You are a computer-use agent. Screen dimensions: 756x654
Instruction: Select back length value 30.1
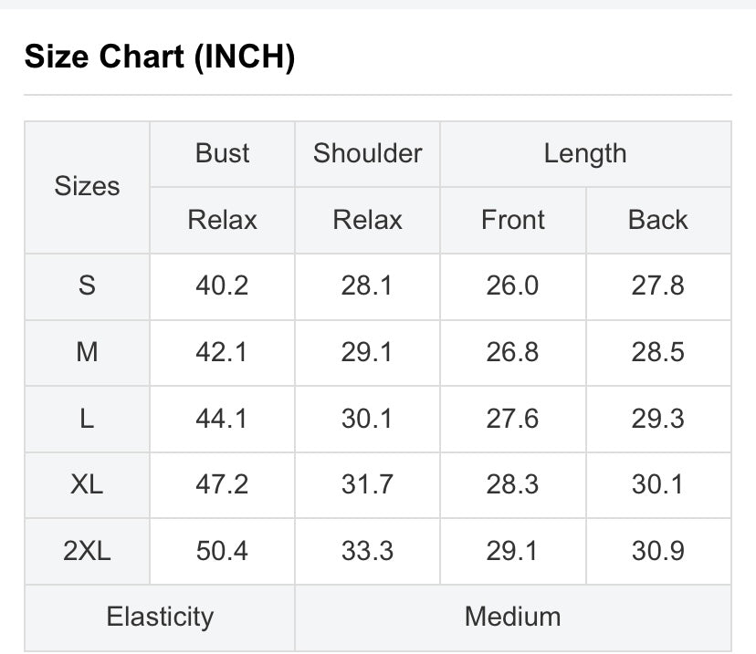coord(658,484)
